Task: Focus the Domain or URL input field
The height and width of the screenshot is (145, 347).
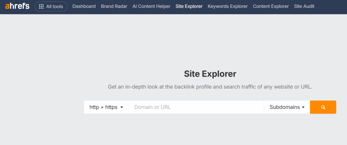Action: tap(196, 107)
